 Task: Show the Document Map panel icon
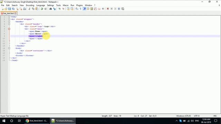[92, 9]
